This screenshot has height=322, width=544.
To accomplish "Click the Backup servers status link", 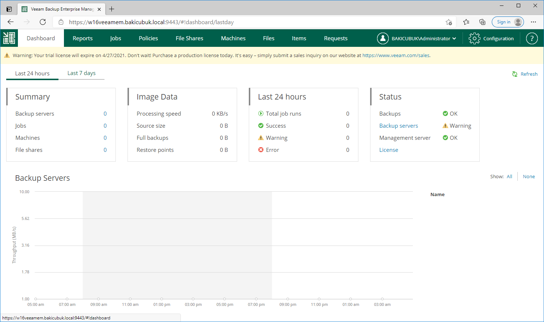I will click(399, 126).
